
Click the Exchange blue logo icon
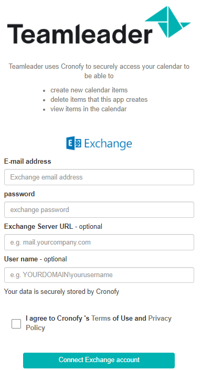pos(74,143)
